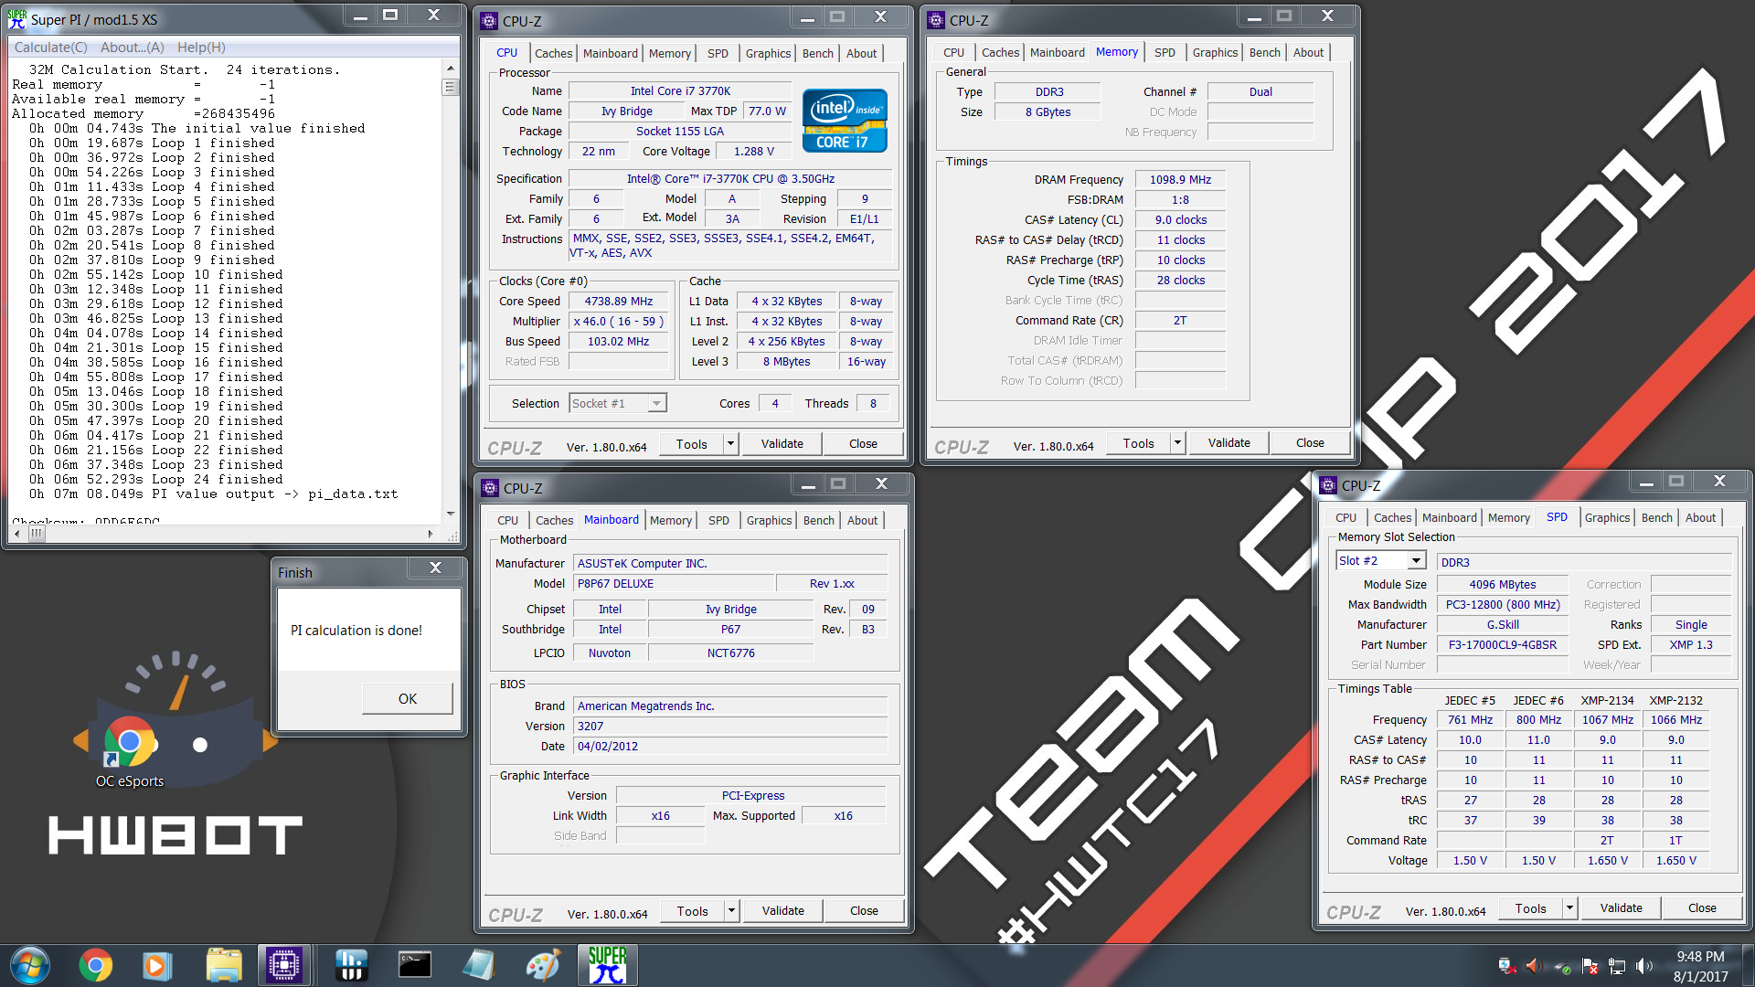Launch Chrome from the taskbar
Image resolution: width=1755 pixels, height=987 pixels.
(x=95, y=965)
